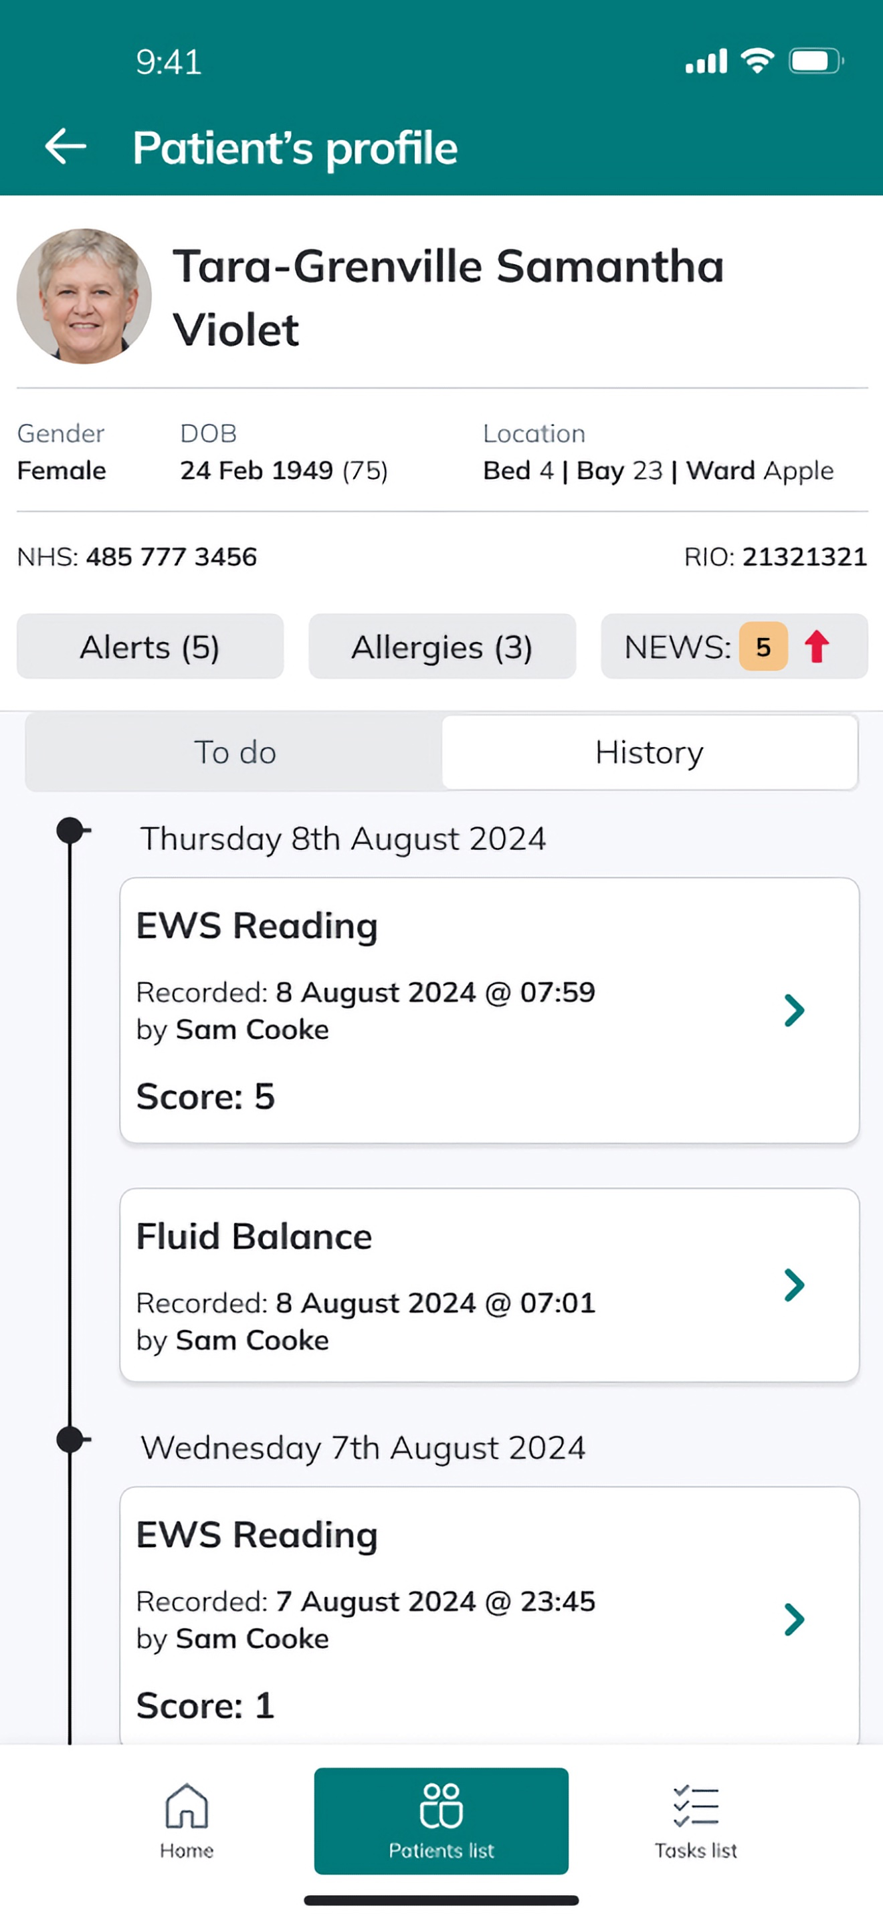Open chevron on 23:45 EWS Reading
This screenshot has height=1918, width=883.
(795, 1620)
